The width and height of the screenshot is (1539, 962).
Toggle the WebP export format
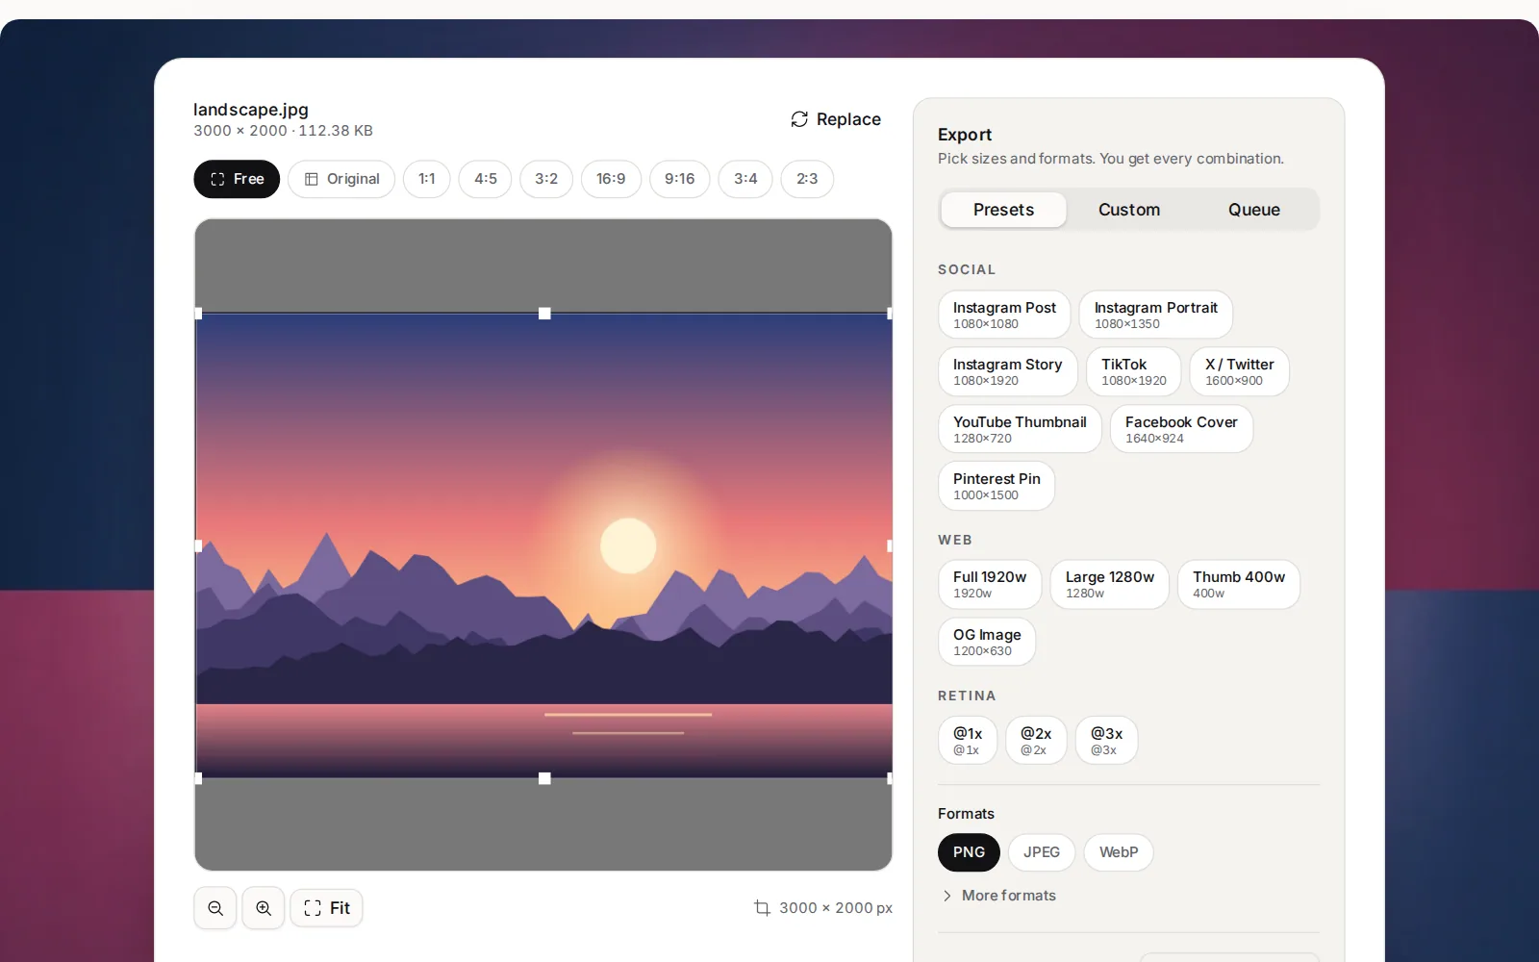click(x=1119, y=852)
